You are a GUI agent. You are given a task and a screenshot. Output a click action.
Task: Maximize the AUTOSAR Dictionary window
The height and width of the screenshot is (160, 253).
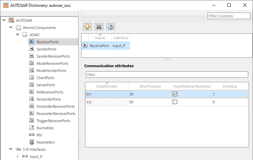tap(229, 5)
